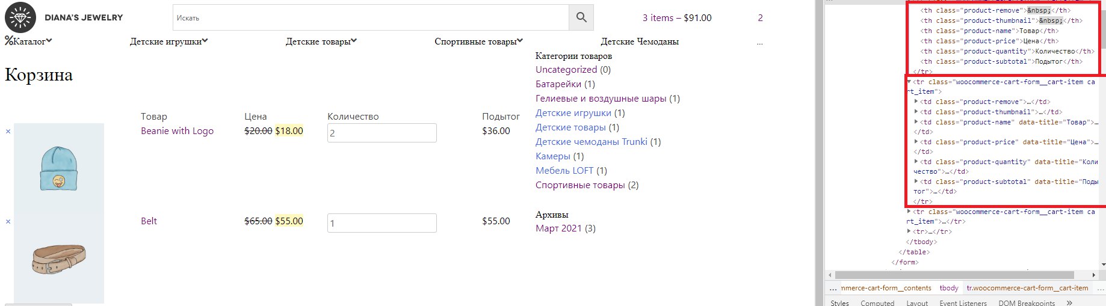Expand the Детские игрушки menu
The image size is (1106, 306).
click(168, 41)
